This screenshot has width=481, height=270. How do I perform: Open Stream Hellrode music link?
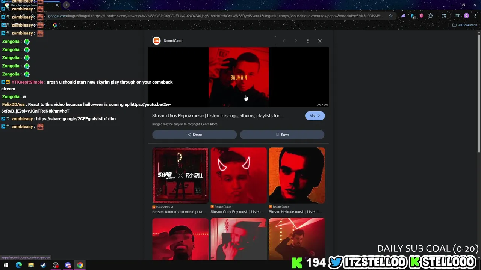click(x=295, y=212)
